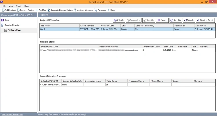Click the Total Folder Count column header
Viewport: 217px width, 116px height.
(152, 47)
